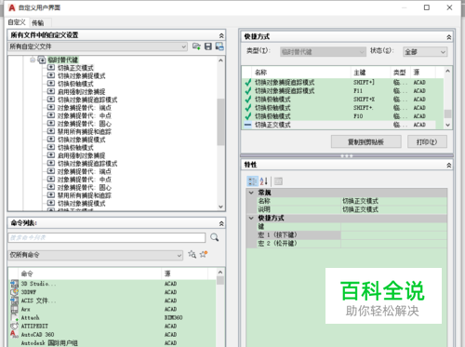Click the customization tree scrollbar up arrow
This screenshot has width=465, height=347.
point(220,60)
